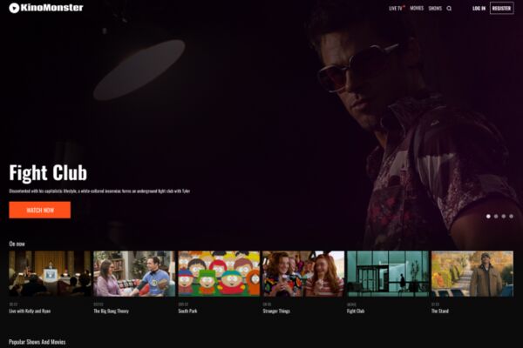Image resolution: width=523 pixels, height=348 pixels.
Task: Go to the Shows section
Action: (435, 9)
